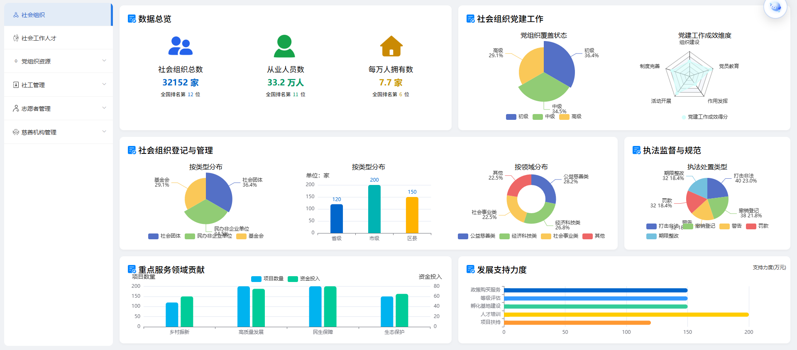This screenshot has height=350, width=797.
Task: Expand the 慈善机构管理 submenu chevron
Action: tap(104, 132)
